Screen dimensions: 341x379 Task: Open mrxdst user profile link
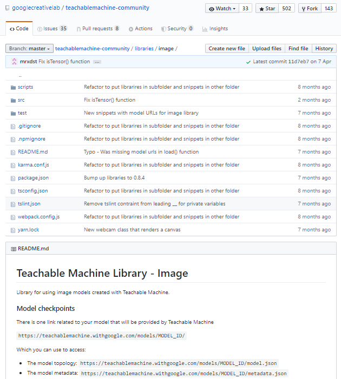[x=28, y=62]
